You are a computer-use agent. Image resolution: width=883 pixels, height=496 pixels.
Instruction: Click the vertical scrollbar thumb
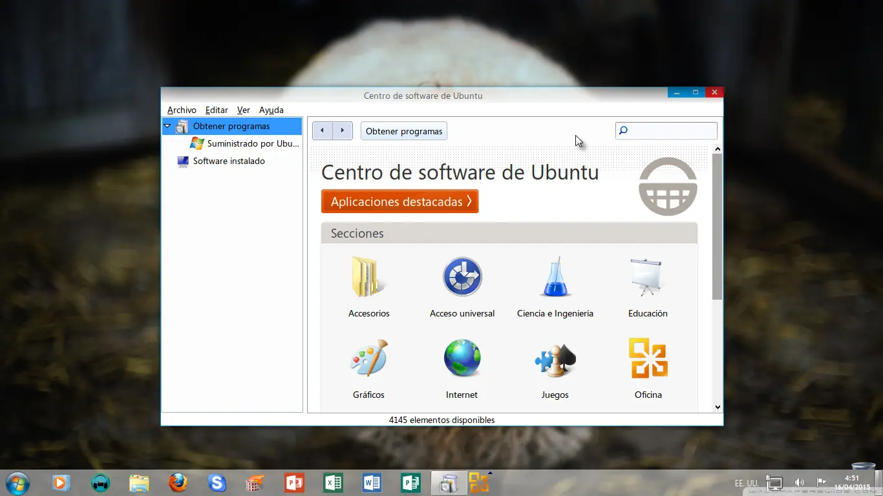click(717, 227)
